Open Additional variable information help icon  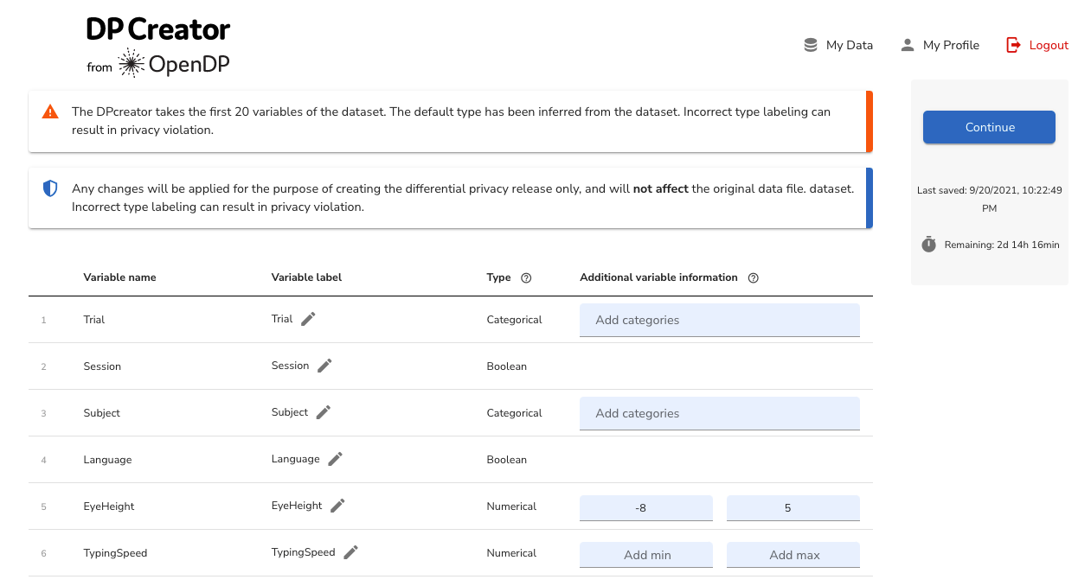[753, 278]
